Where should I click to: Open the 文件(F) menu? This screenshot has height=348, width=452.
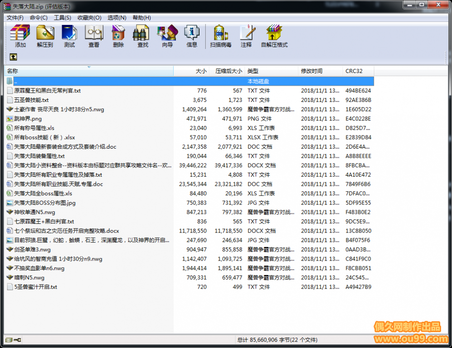[15, 18]
